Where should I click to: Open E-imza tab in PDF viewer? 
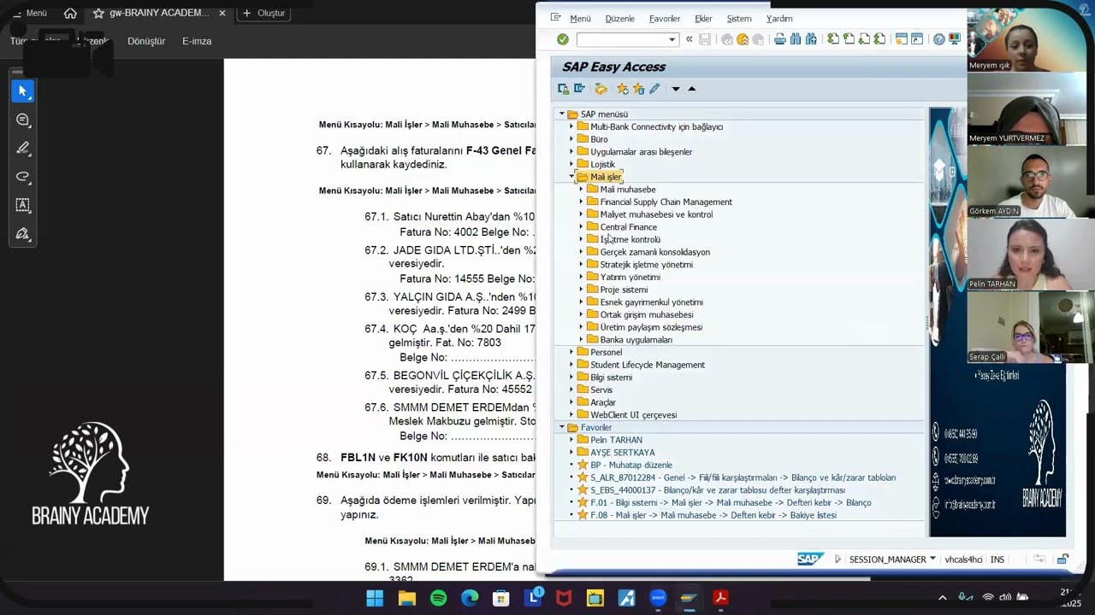click(197, 41)
